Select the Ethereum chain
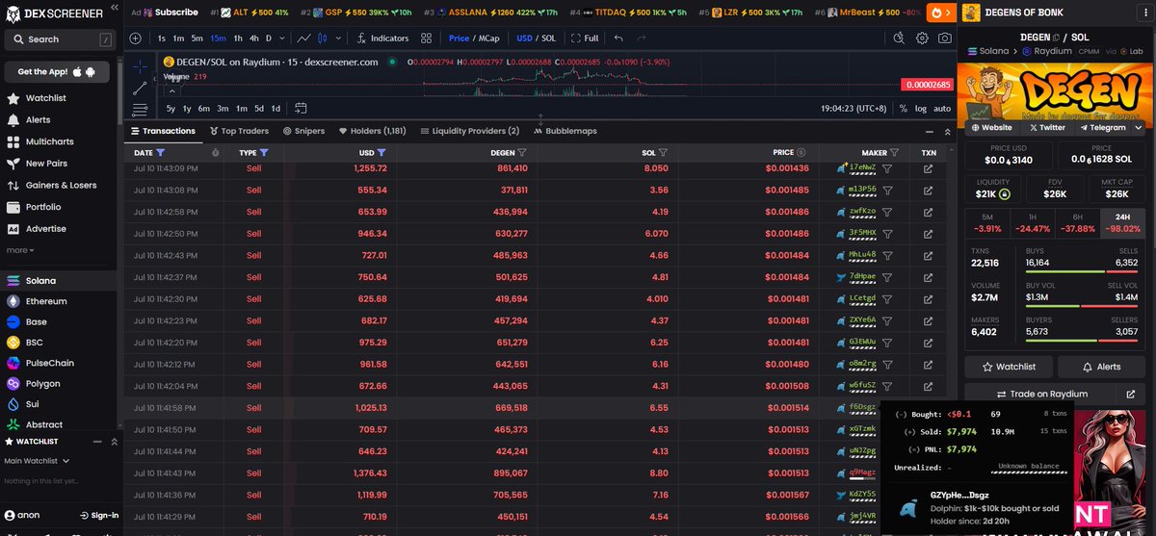The height and width of the screenshot is (536, 1156). coord(59,301)
